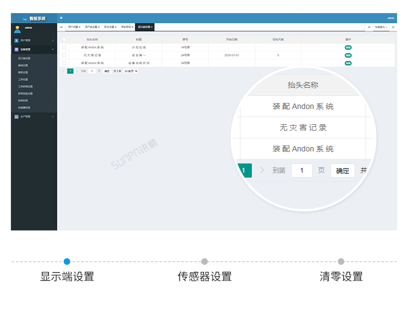Click the 标题 column header
This screenshot has height=316, width=408.
(139, 39)
